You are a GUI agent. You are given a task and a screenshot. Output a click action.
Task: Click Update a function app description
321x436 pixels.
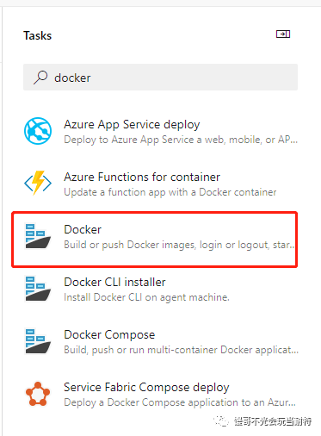click(x=170, y=192)
